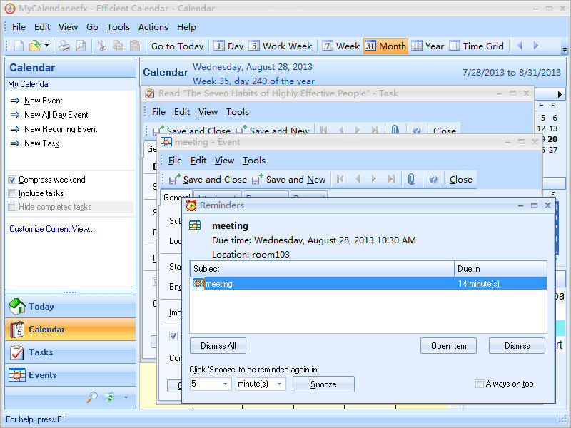The width and height of the screenshot is (571, 428).
Task: Click the New document icon in main toolbar
Action: 19,46
